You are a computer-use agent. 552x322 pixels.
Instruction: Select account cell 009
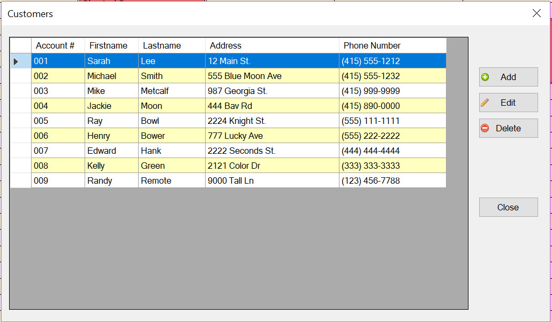58,180
